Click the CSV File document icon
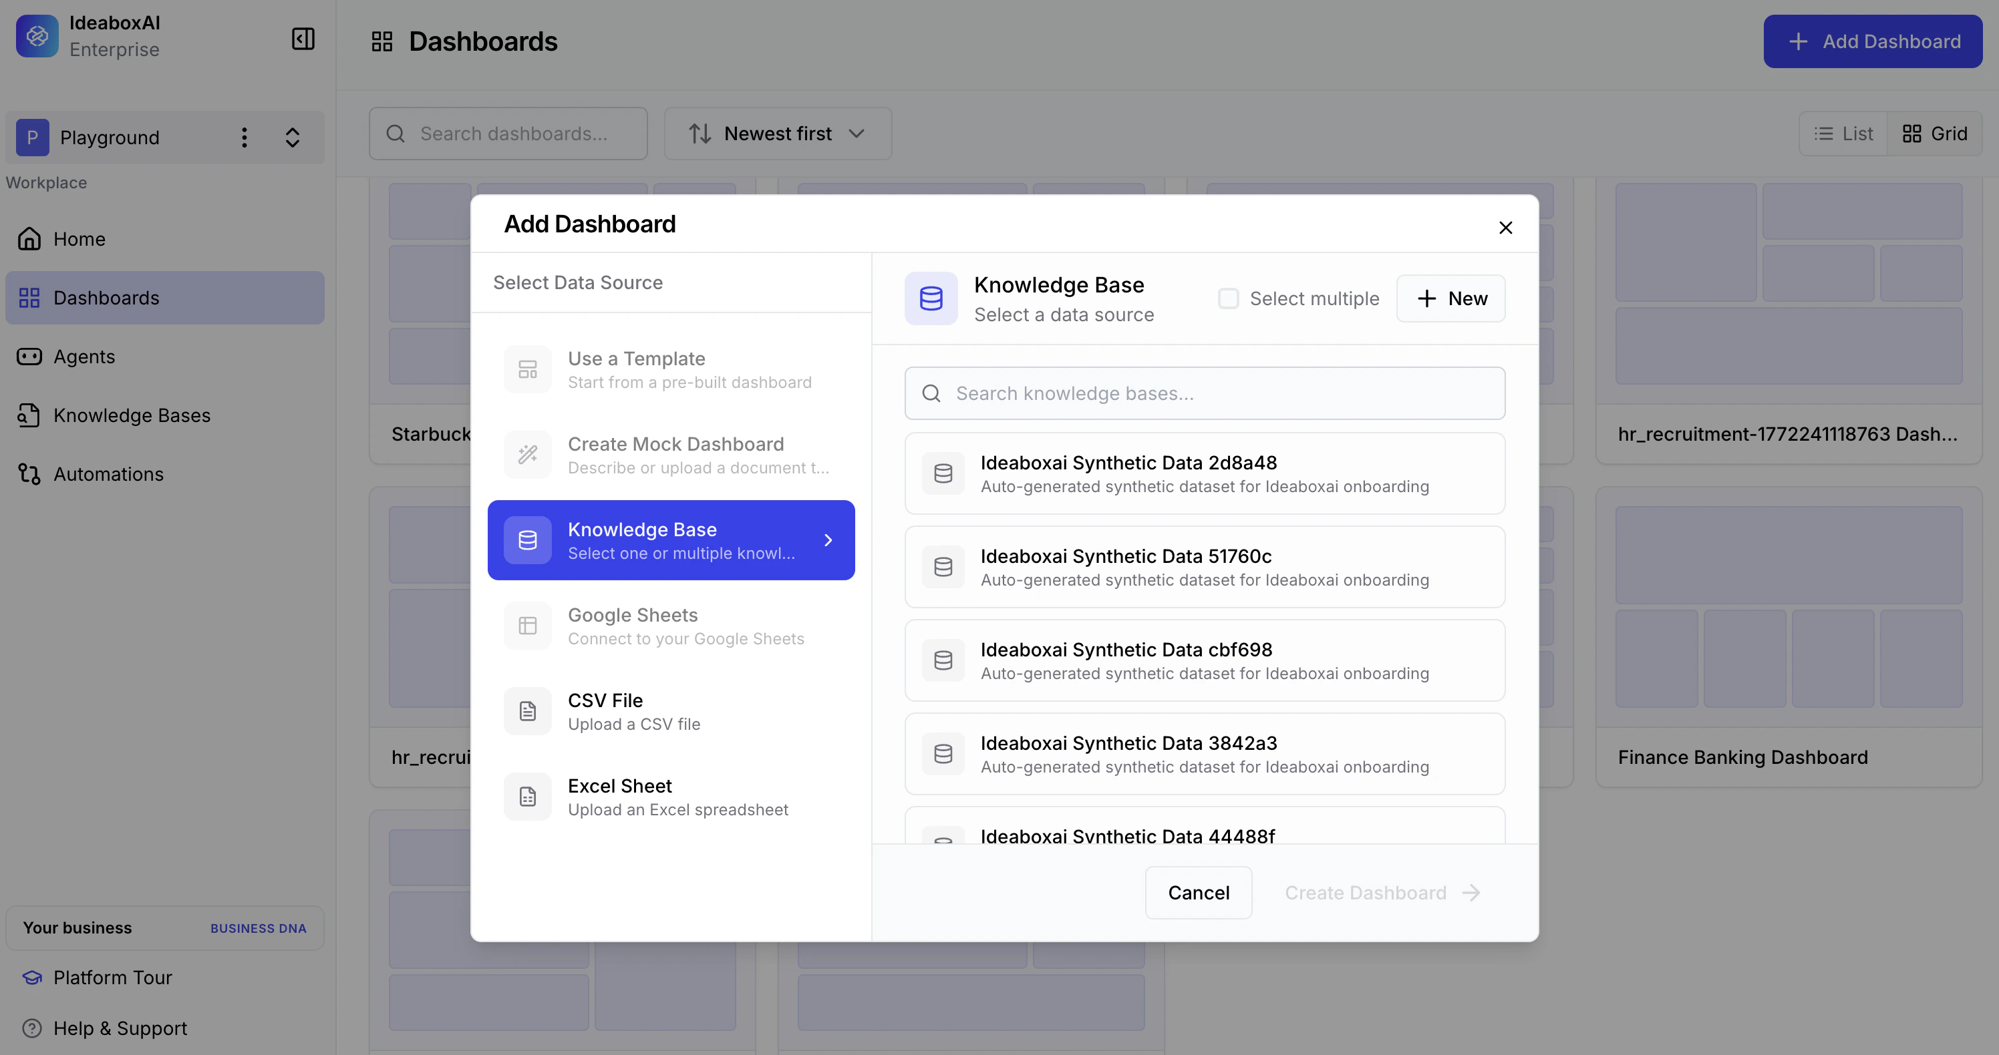 528,711
